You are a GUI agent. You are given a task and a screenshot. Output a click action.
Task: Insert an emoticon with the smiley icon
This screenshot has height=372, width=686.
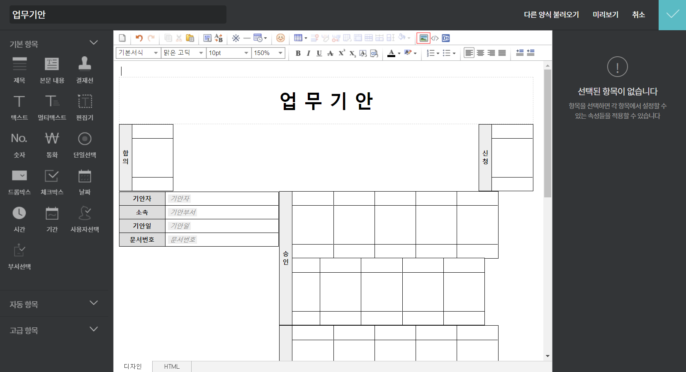coord(281,38)
